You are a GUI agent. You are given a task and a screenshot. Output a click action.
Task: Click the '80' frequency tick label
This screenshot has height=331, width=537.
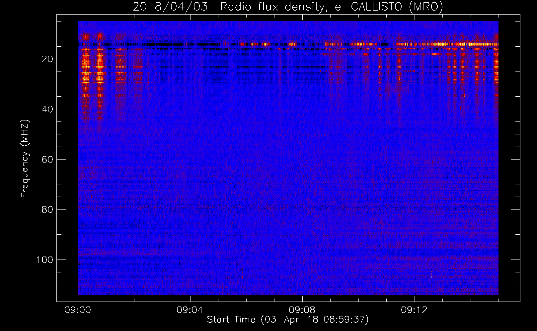(x=48, y=210)
